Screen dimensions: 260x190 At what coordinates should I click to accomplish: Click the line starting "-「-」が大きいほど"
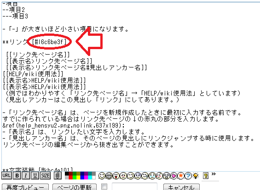[x=66, y=29]
